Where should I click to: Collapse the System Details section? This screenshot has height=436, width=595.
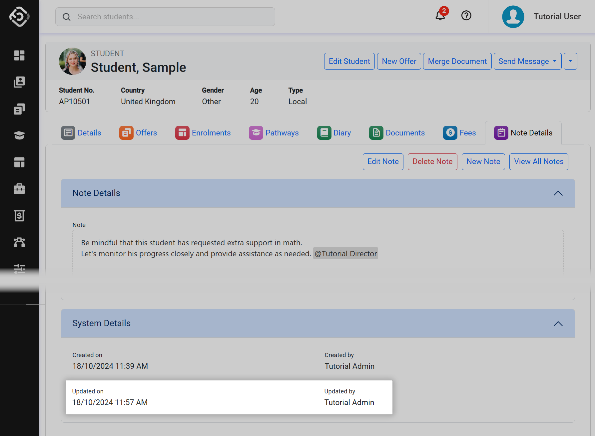tap(558, 324)
